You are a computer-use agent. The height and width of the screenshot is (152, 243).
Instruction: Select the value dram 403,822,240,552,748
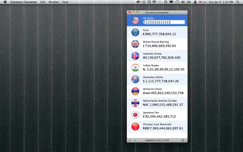[x=163, y=93]
